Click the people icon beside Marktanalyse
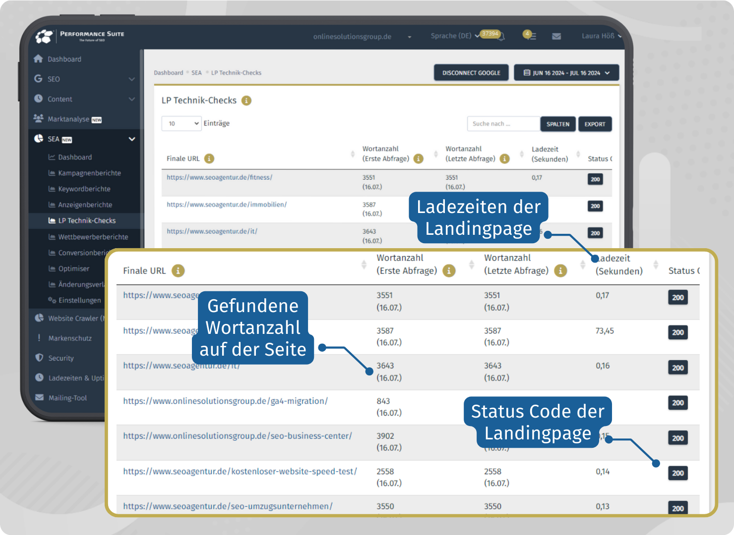This screenshot has width=734, height=535. click(38, 118)
